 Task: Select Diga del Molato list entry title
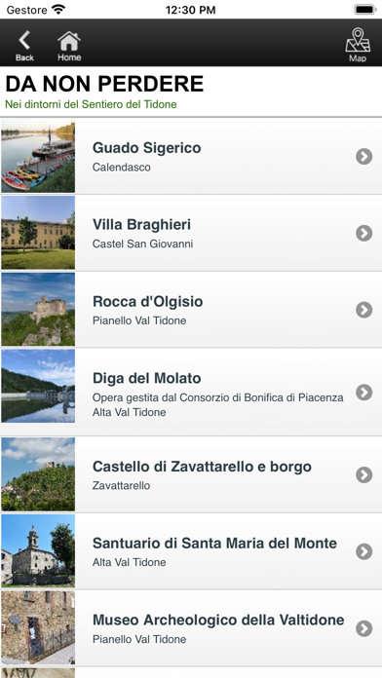click(146, 378)
